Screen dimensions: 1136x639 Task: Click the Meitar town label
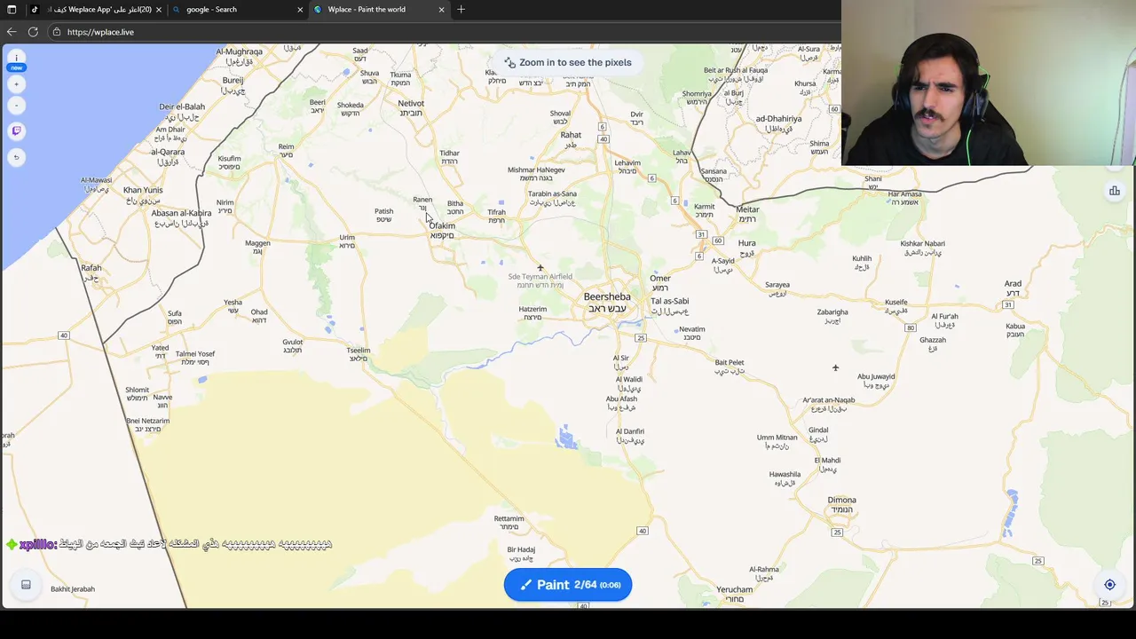click(x=747, y=214)
